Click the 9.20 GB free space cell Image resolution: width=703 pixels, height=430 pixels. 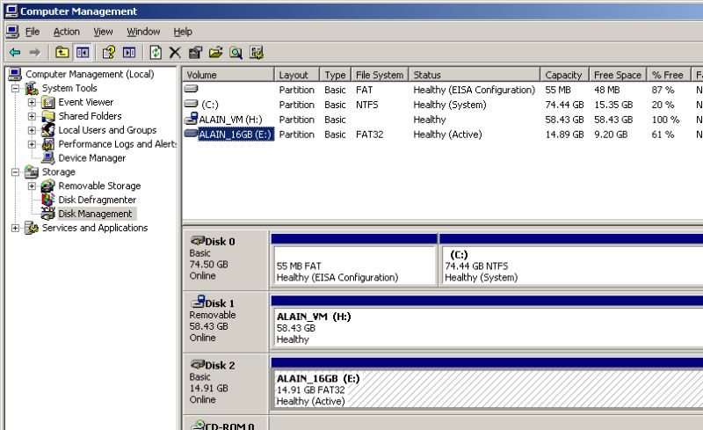click(x=611, y=135)
